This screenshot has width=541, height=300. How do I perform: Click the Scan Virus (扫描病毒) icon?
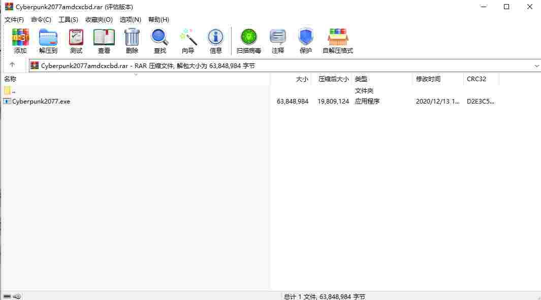tap(249, 37)
